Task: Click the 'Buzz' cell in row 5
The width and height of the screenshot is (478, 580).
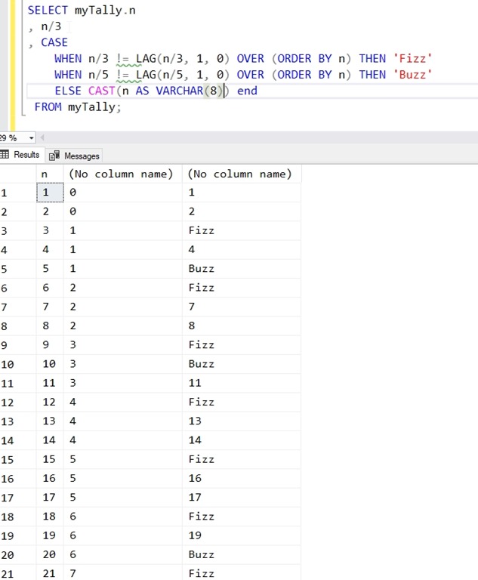Action: tap(201, 269)
